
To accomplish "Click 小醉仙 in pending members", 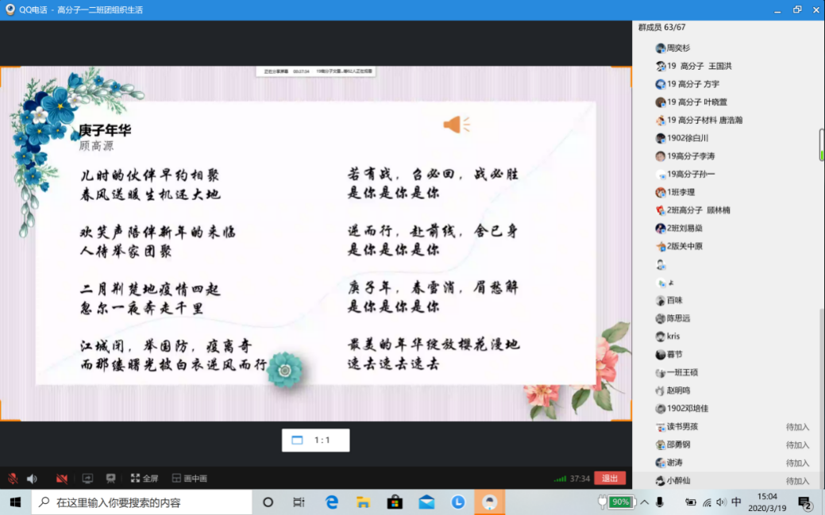I will coord(678,481).
